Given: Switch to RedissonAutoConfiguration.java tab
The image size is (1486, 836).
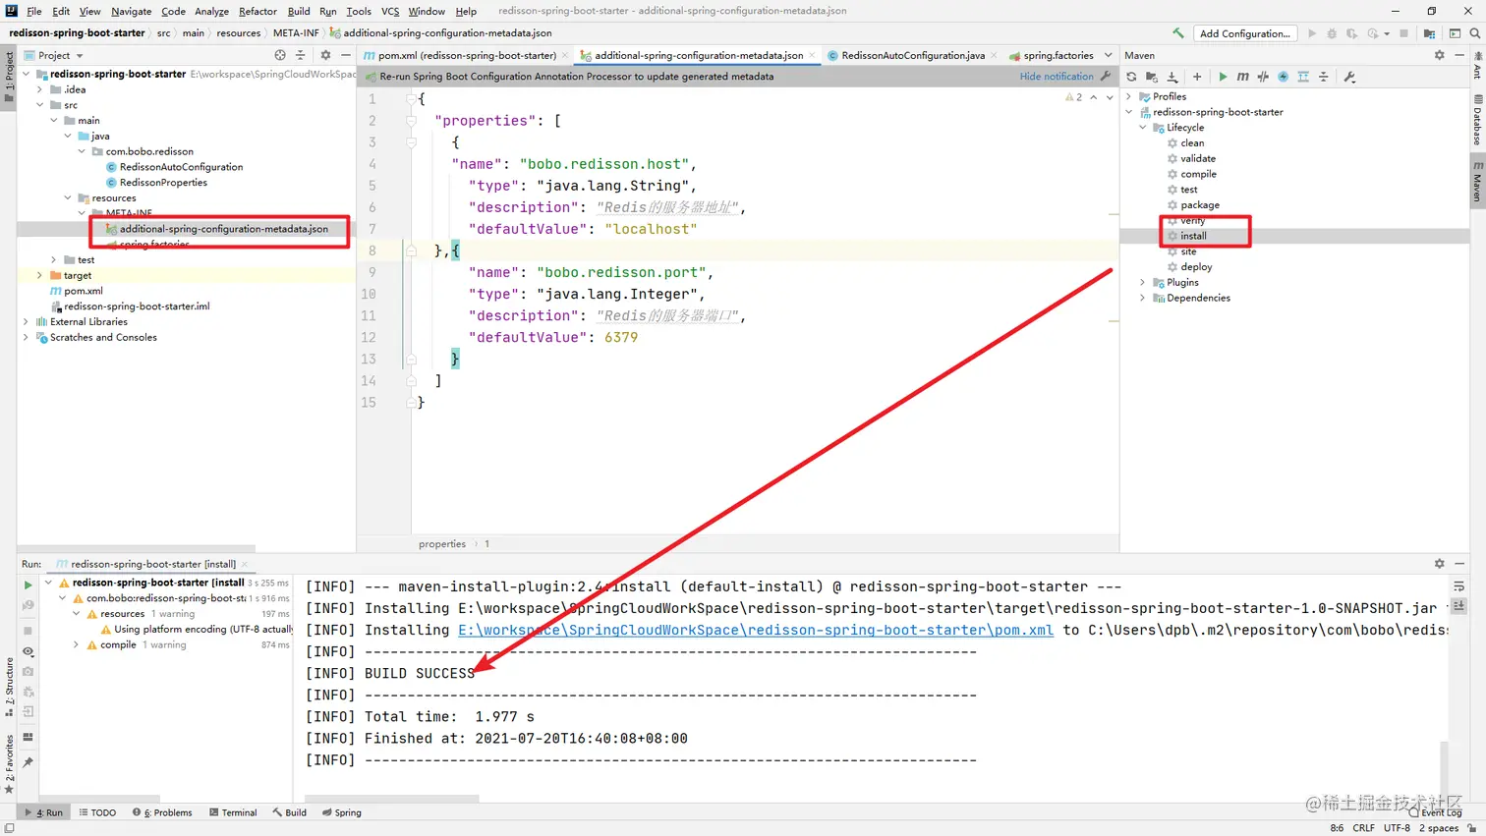Looking at the screenshot, I should 912,55.
